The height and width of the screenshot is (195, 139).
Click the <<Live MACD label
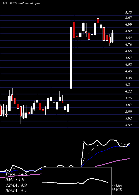point(117,188)
